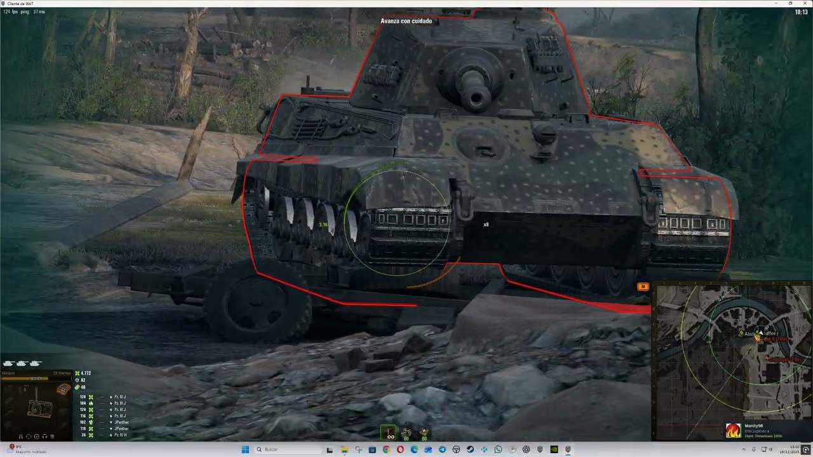The height and width of the screenshot is (457, 813).
Task: Open WhatsApp from the taskbar
Action: click(498, 449)
